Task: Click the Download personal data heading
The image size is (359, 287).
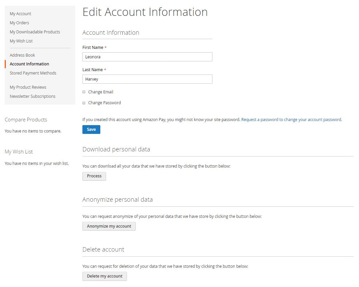Action: click(116, 149)
